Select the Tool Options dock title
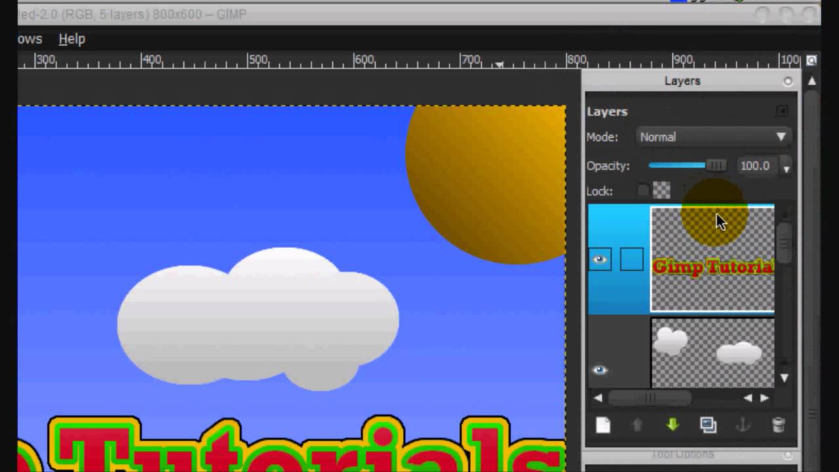 coord(683,454)
